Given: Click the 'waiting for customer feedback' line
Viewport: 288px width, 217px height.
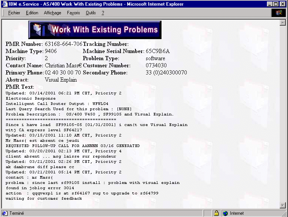Looking at the screenshot, I should [x=44, y=199].
